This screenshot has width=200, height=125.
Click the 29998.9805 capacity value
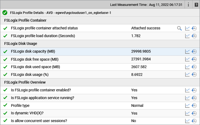coord(141,51)
